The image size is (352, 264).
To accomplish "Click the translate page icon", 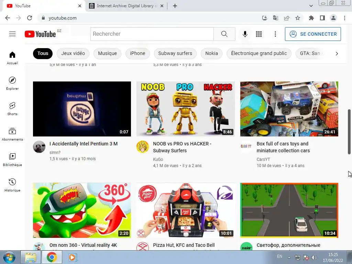I will pos(276,18).
